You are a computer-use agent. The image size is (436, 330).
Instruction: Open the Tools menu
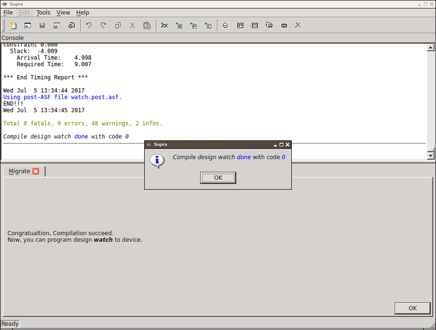tap(43, 13)
